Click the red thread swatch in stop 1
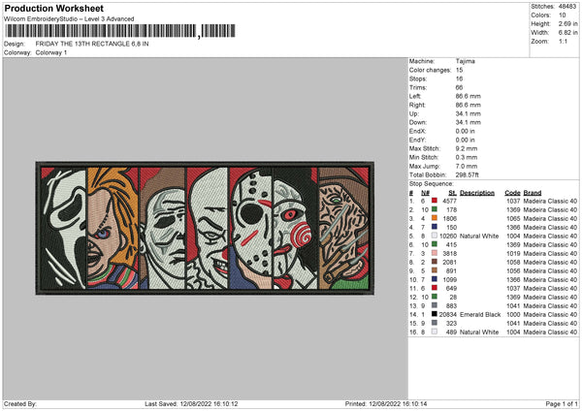582x411 pixels. point(434,201)
